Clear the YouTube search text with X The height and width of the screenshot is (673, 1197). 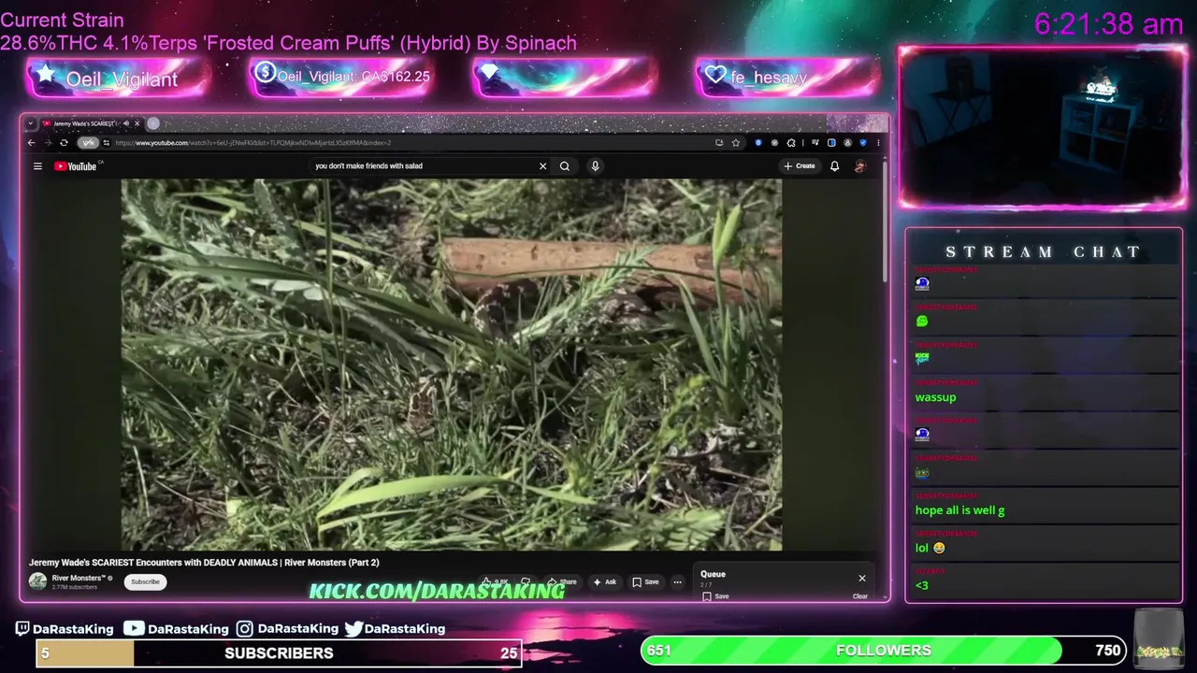point(542,166)
